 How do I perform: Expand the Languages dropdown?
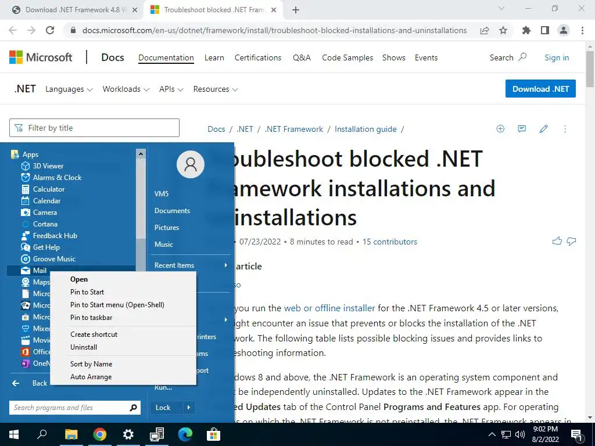pyautogui.click(x=69, y=89)
